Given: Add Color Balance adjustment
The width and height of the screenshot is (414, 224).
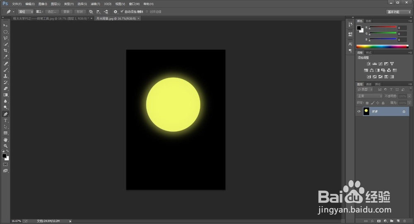Looking at the screenshot, I should pos(371,70).
